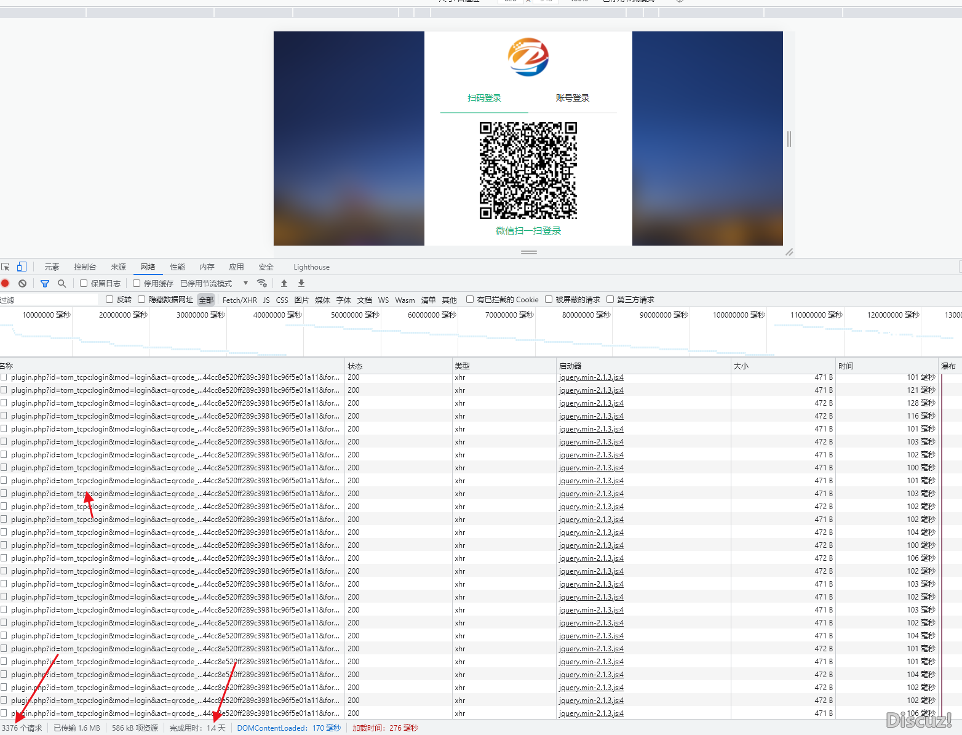Activate the inspect element picker icon
This screenshot has height=735, width=962.
[6, 267]
